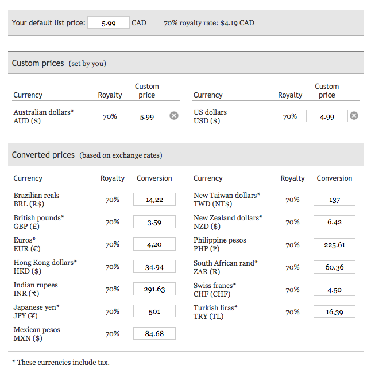Remove the US dollars custom price

tap(354, 116)
